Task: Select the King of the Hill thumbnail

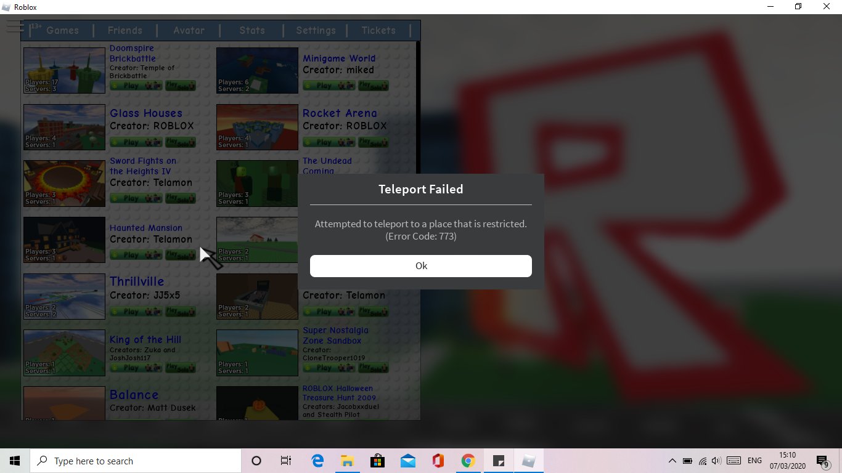Action: pyautogui.click(x=64, y=353)
